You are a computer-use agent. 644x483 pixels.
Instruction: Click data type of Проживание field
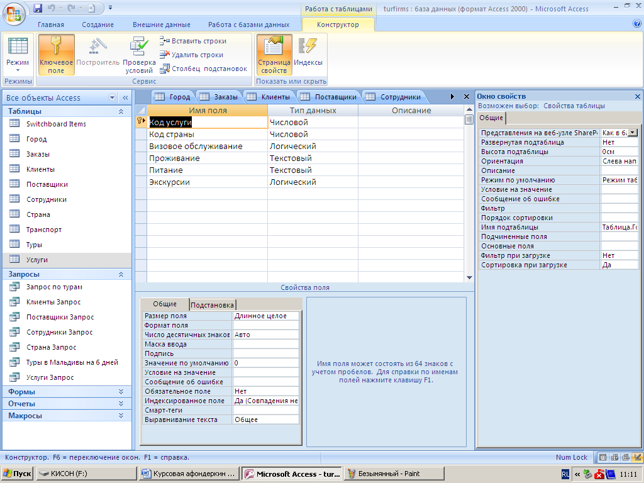(313, 158)
